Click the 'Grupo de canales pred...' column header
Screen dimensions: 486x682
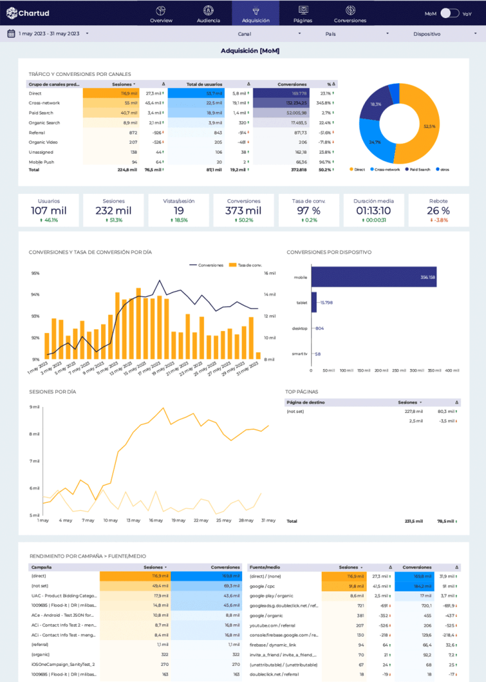tap(54, 85)
